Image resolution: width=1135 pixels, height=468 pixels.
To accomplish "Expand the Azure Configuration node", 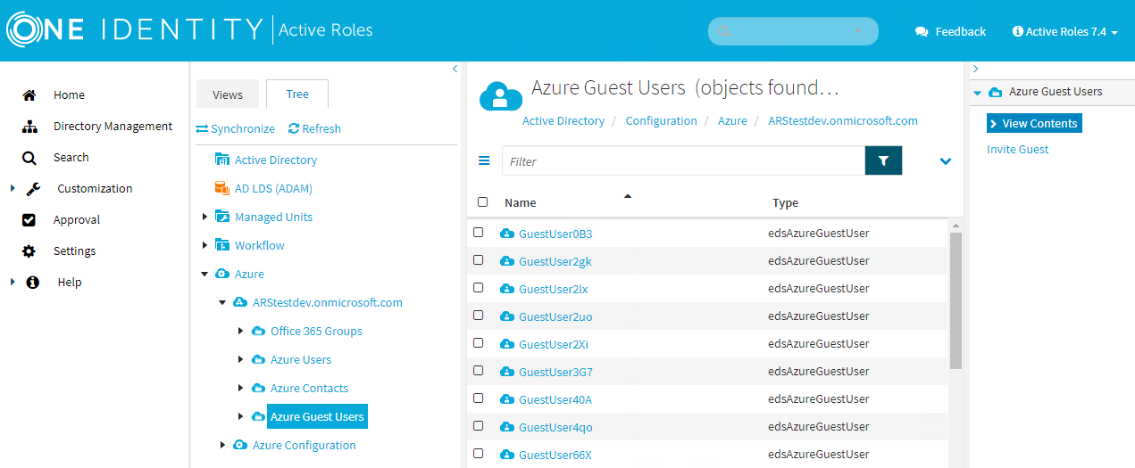I will tap(223, 445).
